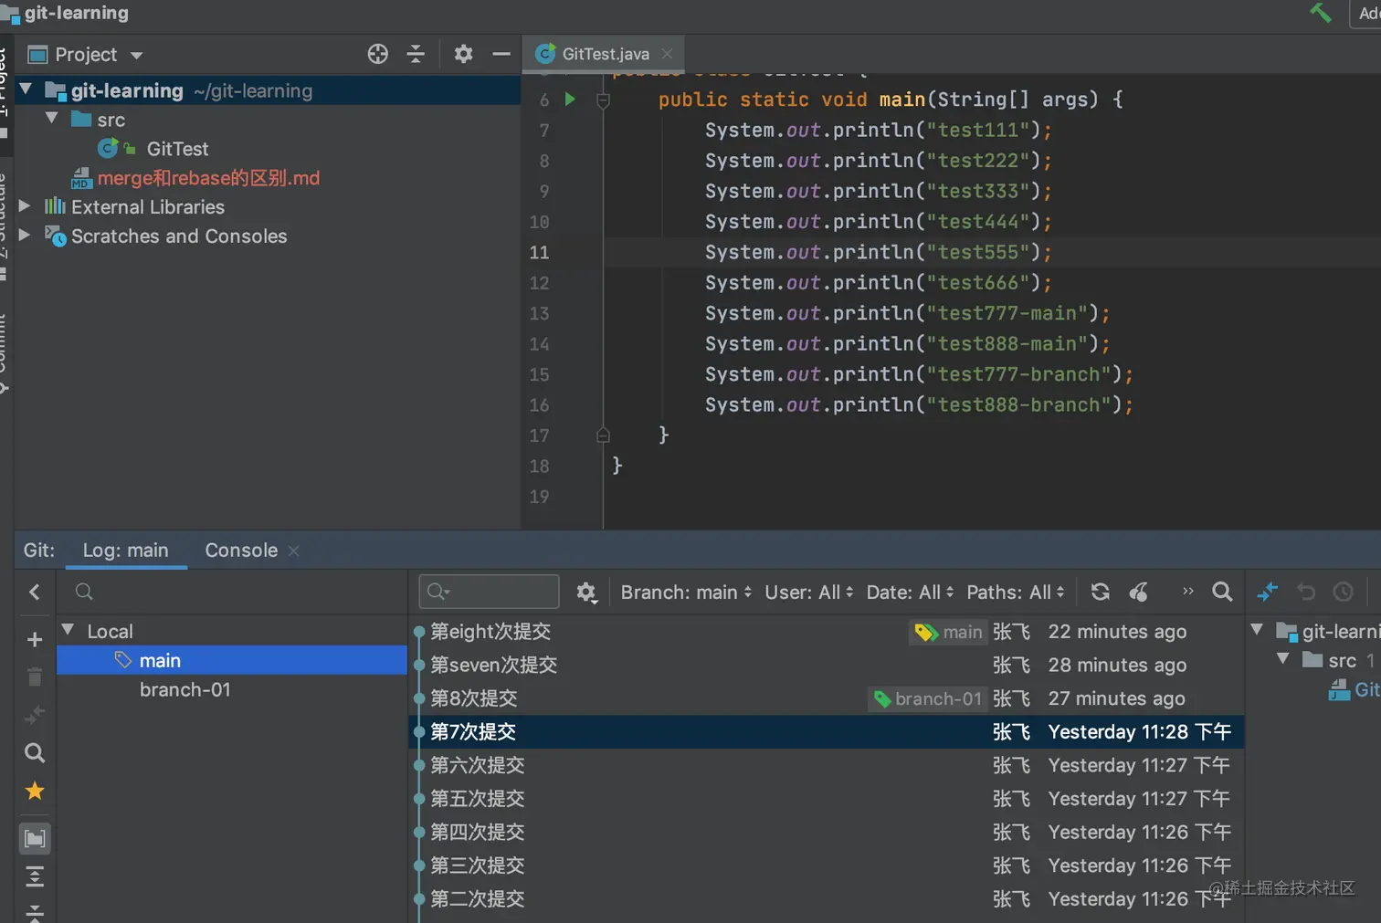The image size is (1381, 923).
Task: Open Project panel settings gear
Action: coord(464,54)
